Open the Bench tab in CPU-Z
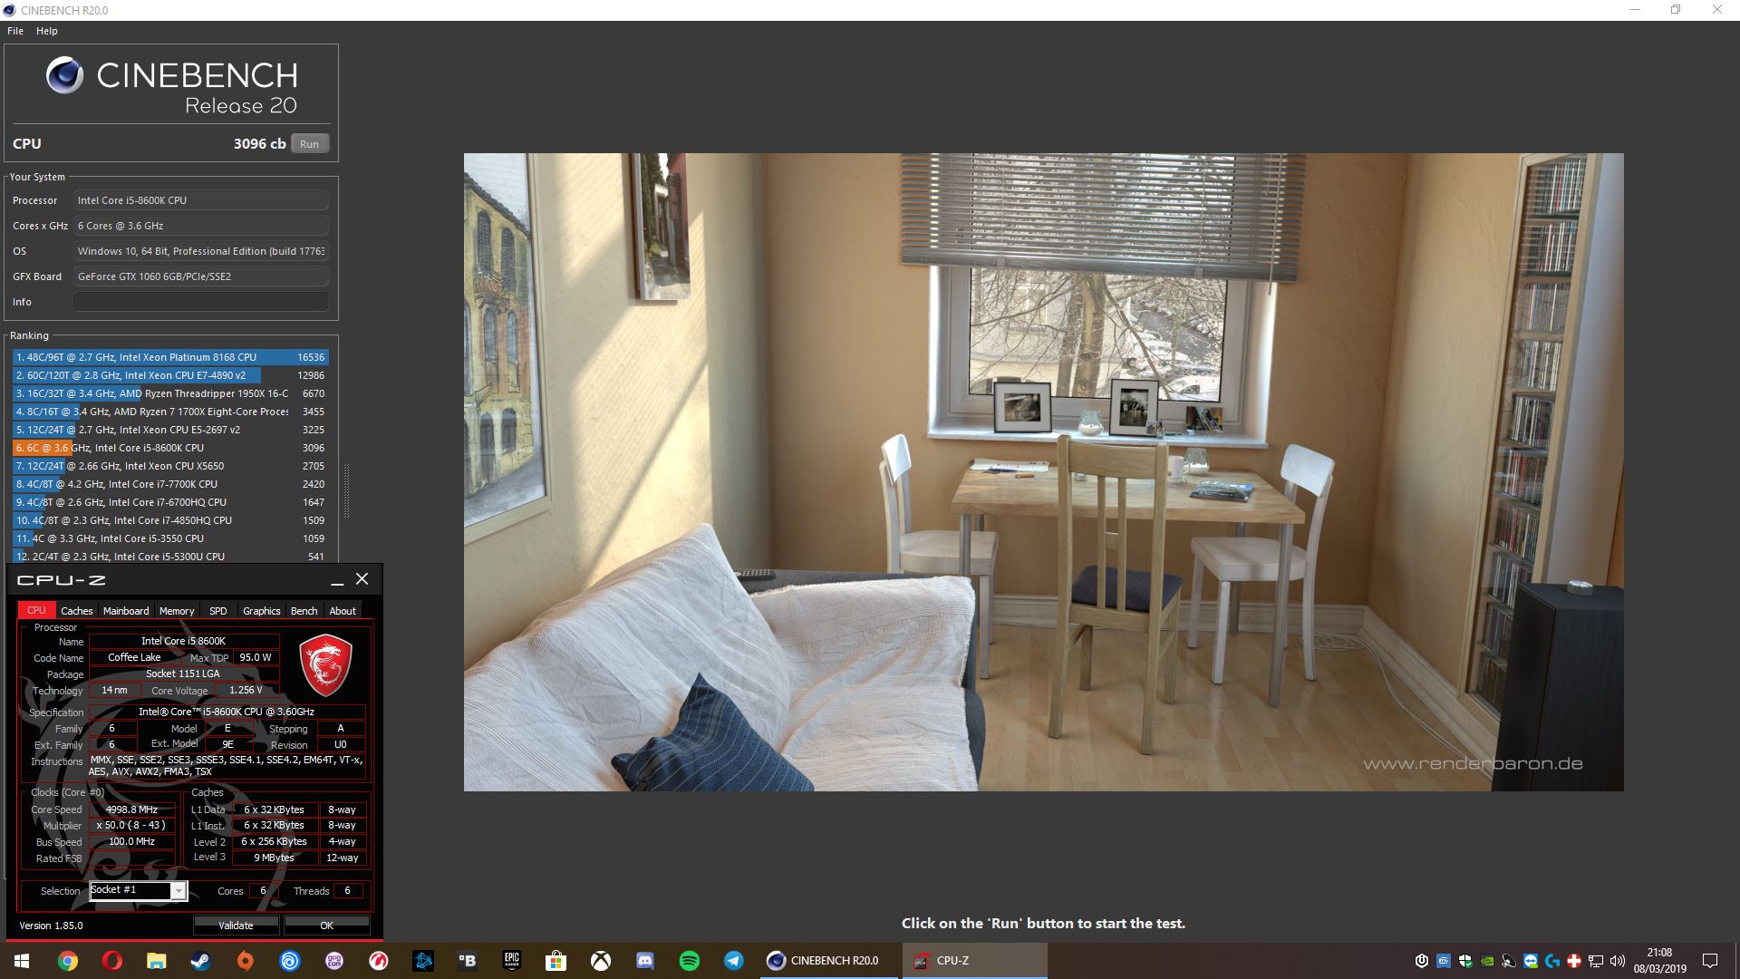 pos(304,611)
